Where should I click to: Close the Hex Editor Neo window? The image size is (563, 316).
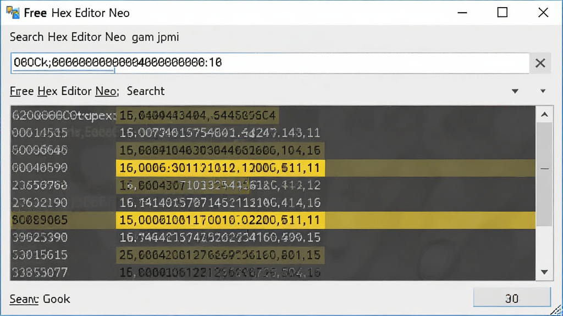tap(543, 13)
